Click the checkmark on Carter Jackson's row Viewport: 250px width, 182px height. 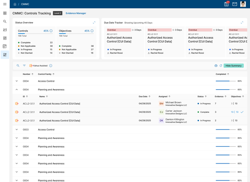pos(242,112)
